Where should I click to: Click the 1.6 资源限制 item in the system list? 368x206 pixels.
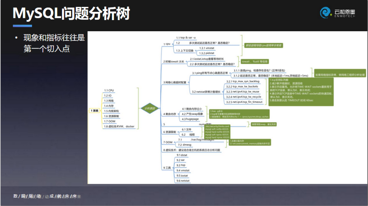coord(111,116)
